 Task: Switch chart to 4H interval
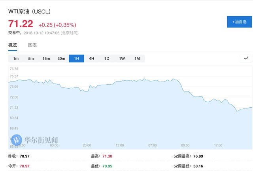tap(92, 59)
